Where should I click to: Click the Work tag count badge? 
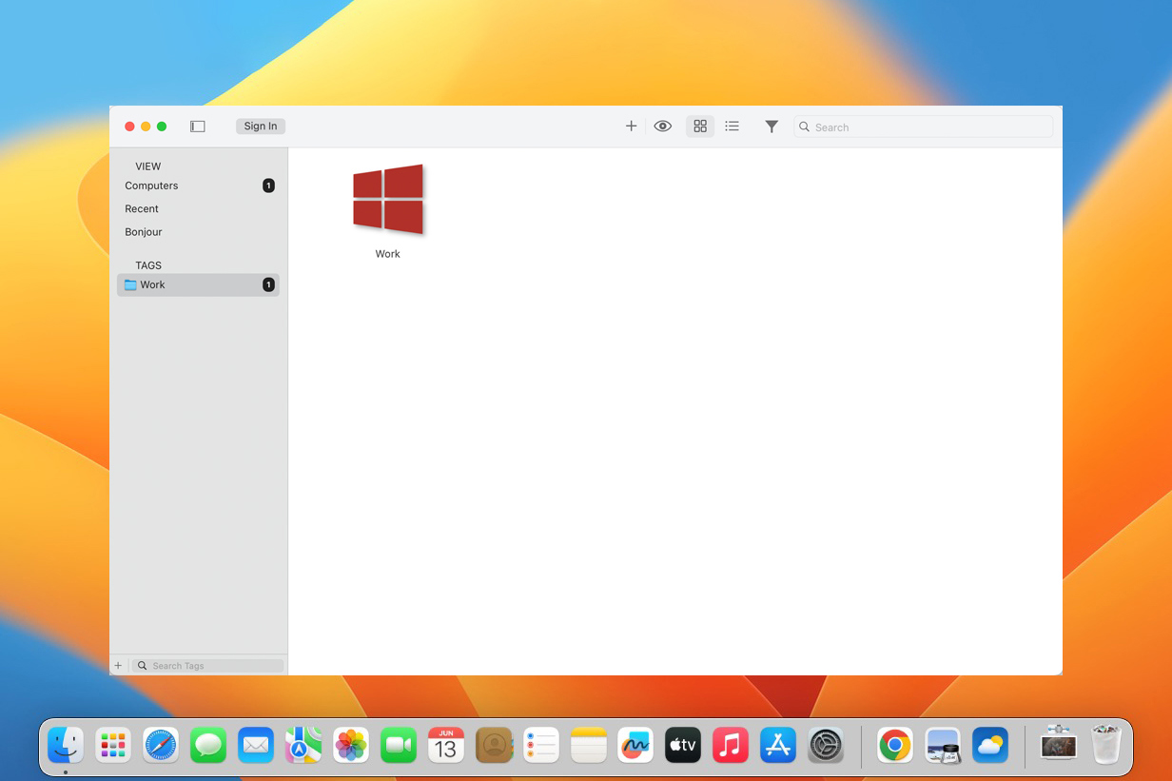pos(268,284)
